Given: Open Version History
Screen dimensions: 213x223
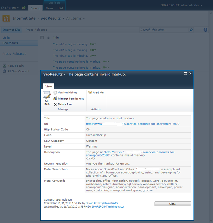Looking at the screenshot, I should (x=65, y=93).
